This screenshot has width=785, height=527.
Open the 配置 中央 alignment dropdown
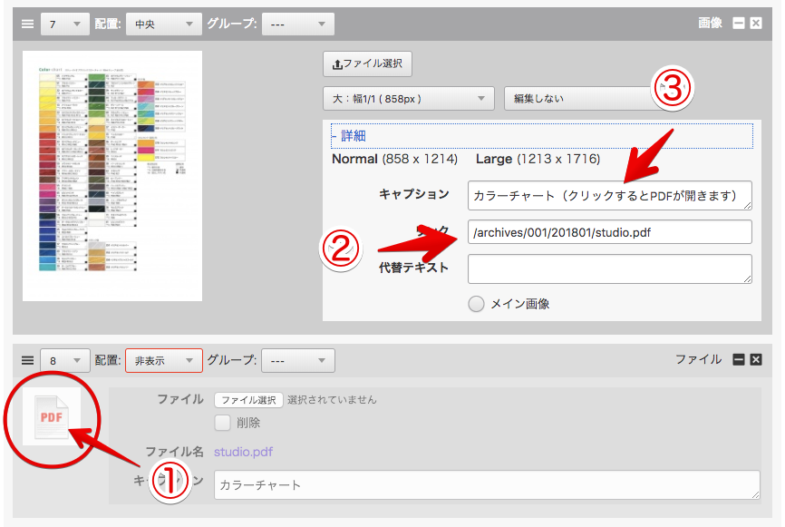tap(163, 24)
